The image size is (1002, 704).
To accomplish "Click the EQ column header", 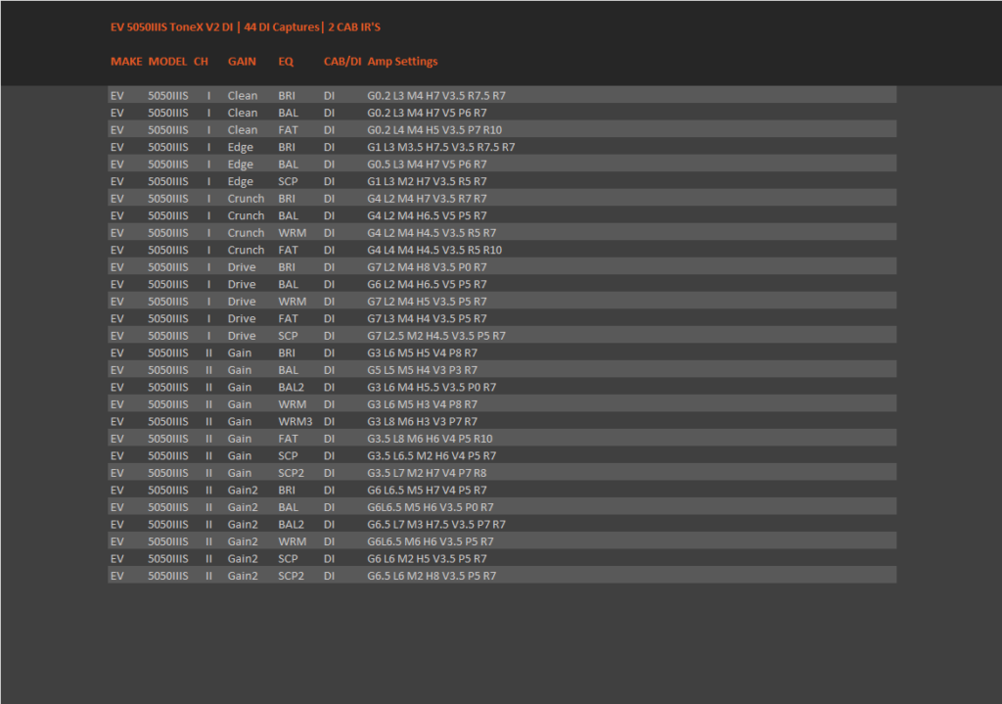I will pos(286,62).
